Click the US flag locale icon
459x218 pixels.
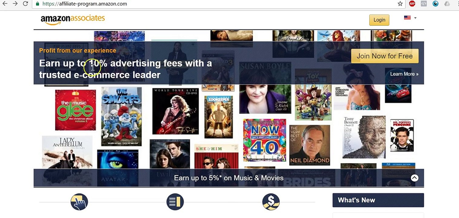coord(407,18)
